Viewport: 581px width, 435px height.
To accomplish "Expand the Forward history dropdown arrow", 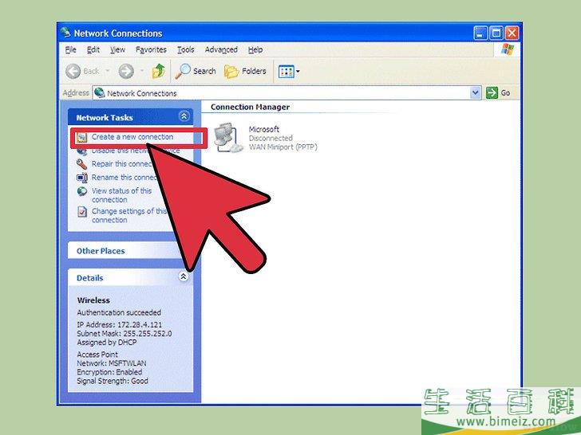I will coord(142,71).
